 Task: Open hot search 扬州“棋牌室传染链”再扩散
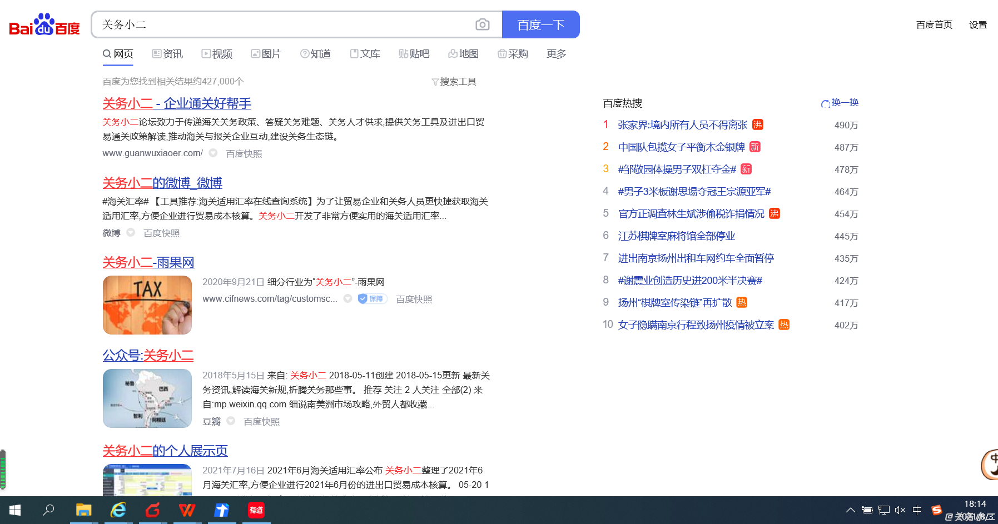(675, 303)
